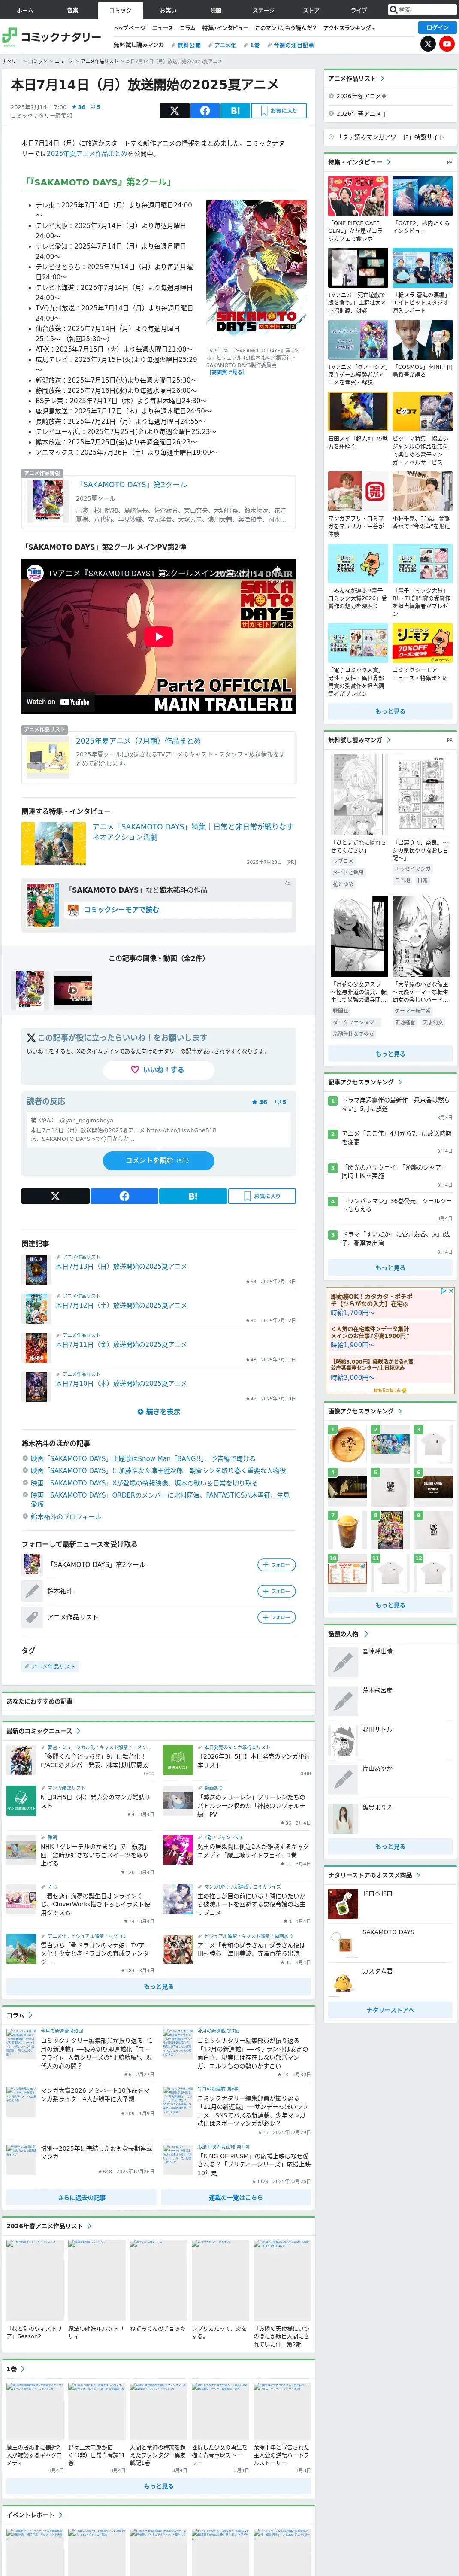The image size is (459, 2576).
Task: Expand the 画像アクセスランキング heading
Action: click(365, 1411)
